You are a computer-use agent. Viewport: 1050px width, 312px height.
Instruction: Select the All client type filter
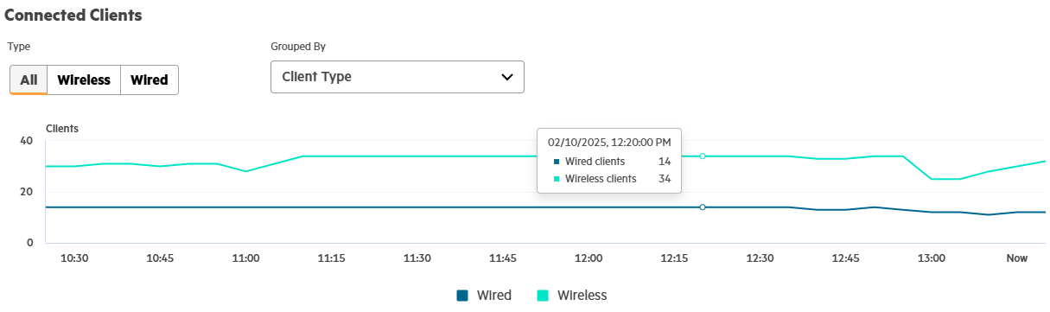click(29, 80)
